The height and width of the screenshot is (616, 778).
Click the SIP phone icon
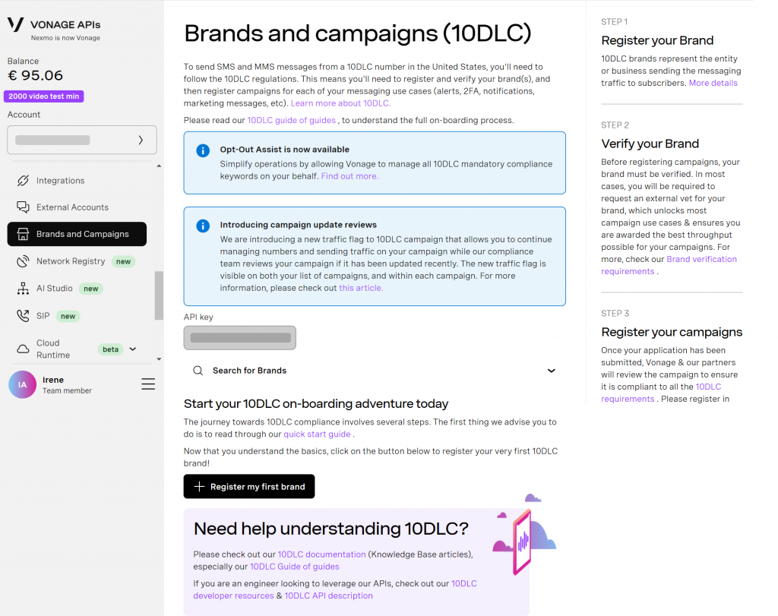23,316
